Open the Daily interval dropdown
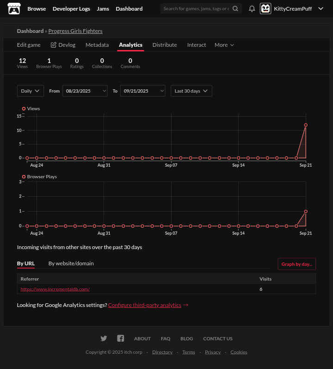The height and width of the screenshot is (369, 333). click(x=31, y=91)
